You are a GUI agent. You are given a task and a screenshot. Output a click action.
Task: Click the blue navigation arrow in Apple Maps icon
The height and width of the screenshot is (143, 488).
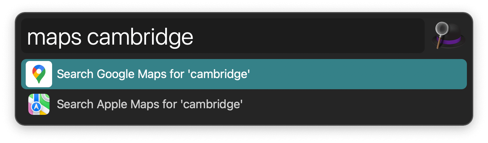click(x=37, y=107)
